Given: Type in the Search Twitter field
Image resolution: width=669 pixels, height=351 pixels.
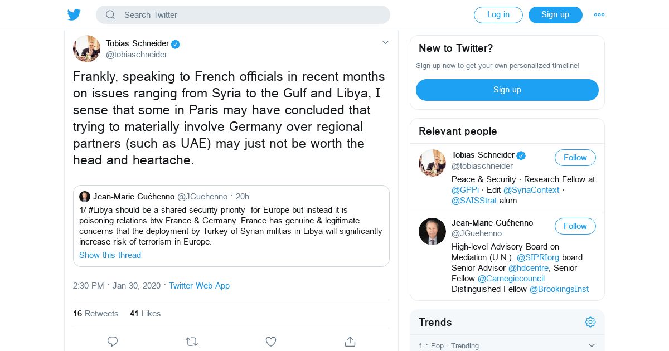Looking at the screenshot, I should tap(251, 15).
